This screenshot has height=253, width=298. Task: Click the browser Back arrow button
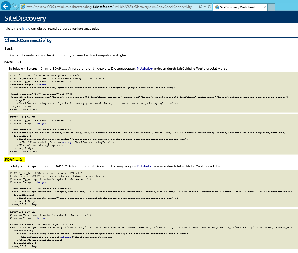point(6,6)
